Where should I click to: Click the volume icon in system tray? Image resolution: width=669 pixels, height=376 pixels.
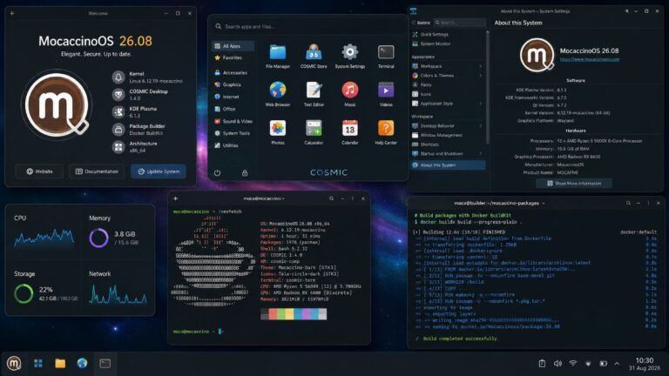pyautogui.click(x=557, y=363)
